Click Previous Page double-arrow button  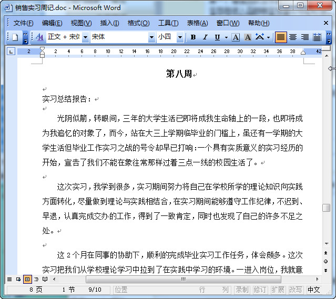click(326, 253)
